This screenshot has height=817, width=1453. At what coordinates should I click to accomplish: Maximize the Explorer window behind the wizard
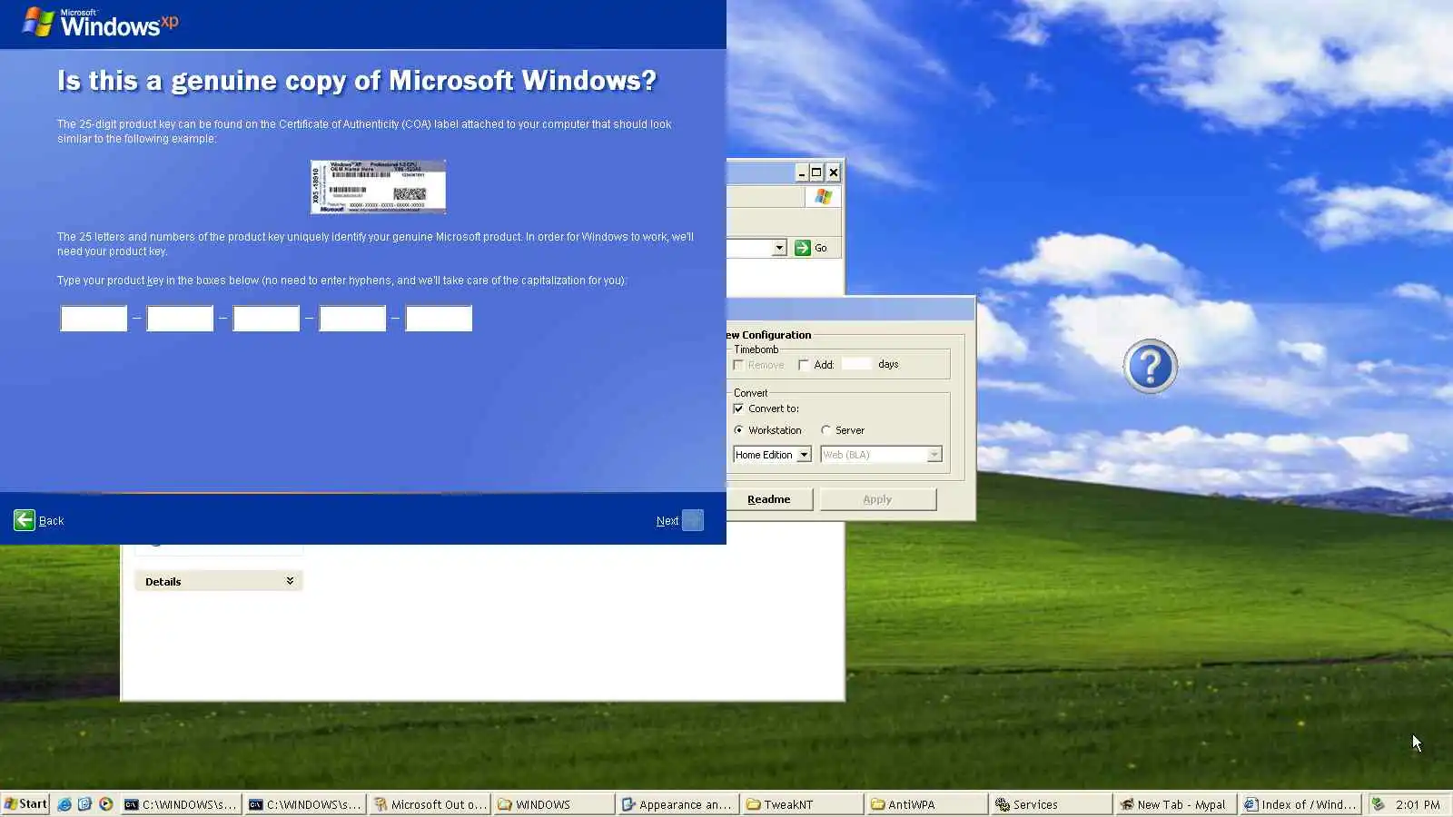(816, 172)
